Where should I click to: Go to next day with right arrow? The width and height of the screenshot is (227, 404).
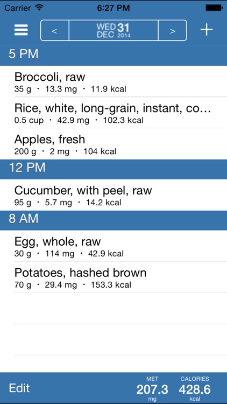[x=173, y=30]
